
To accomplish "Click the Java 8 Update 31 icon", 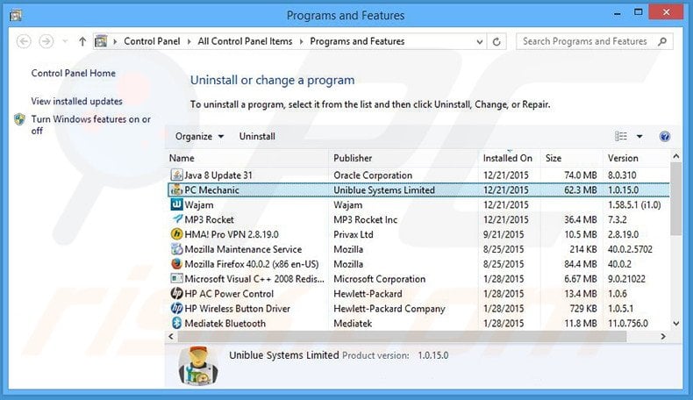I will click(x=177, y=175).
